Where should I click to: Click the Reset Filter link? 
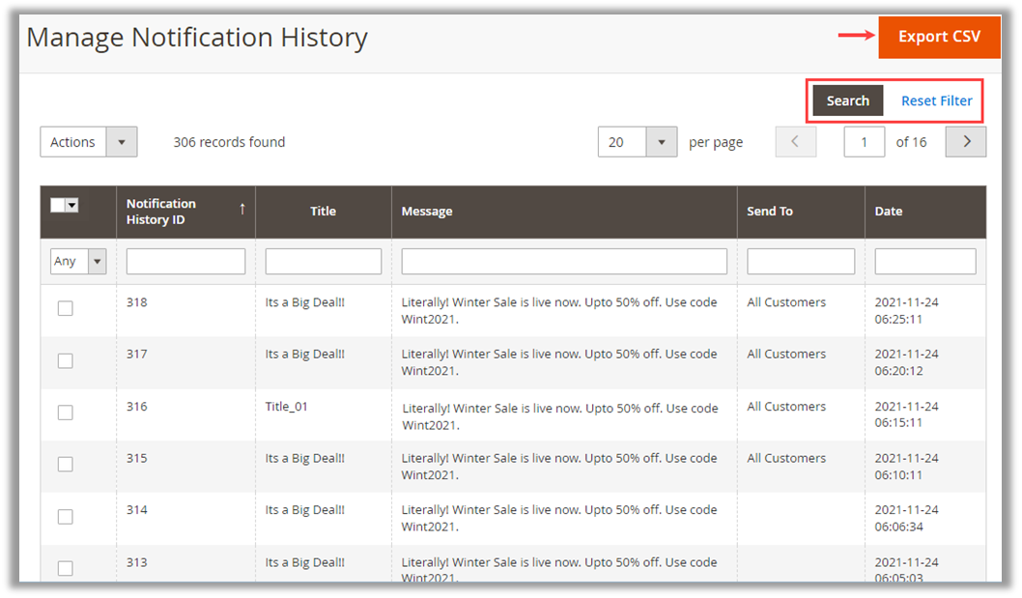936,100
